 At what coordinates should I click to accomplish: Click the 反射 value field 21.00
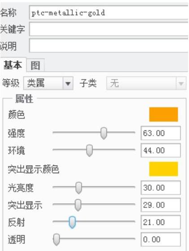161,222
